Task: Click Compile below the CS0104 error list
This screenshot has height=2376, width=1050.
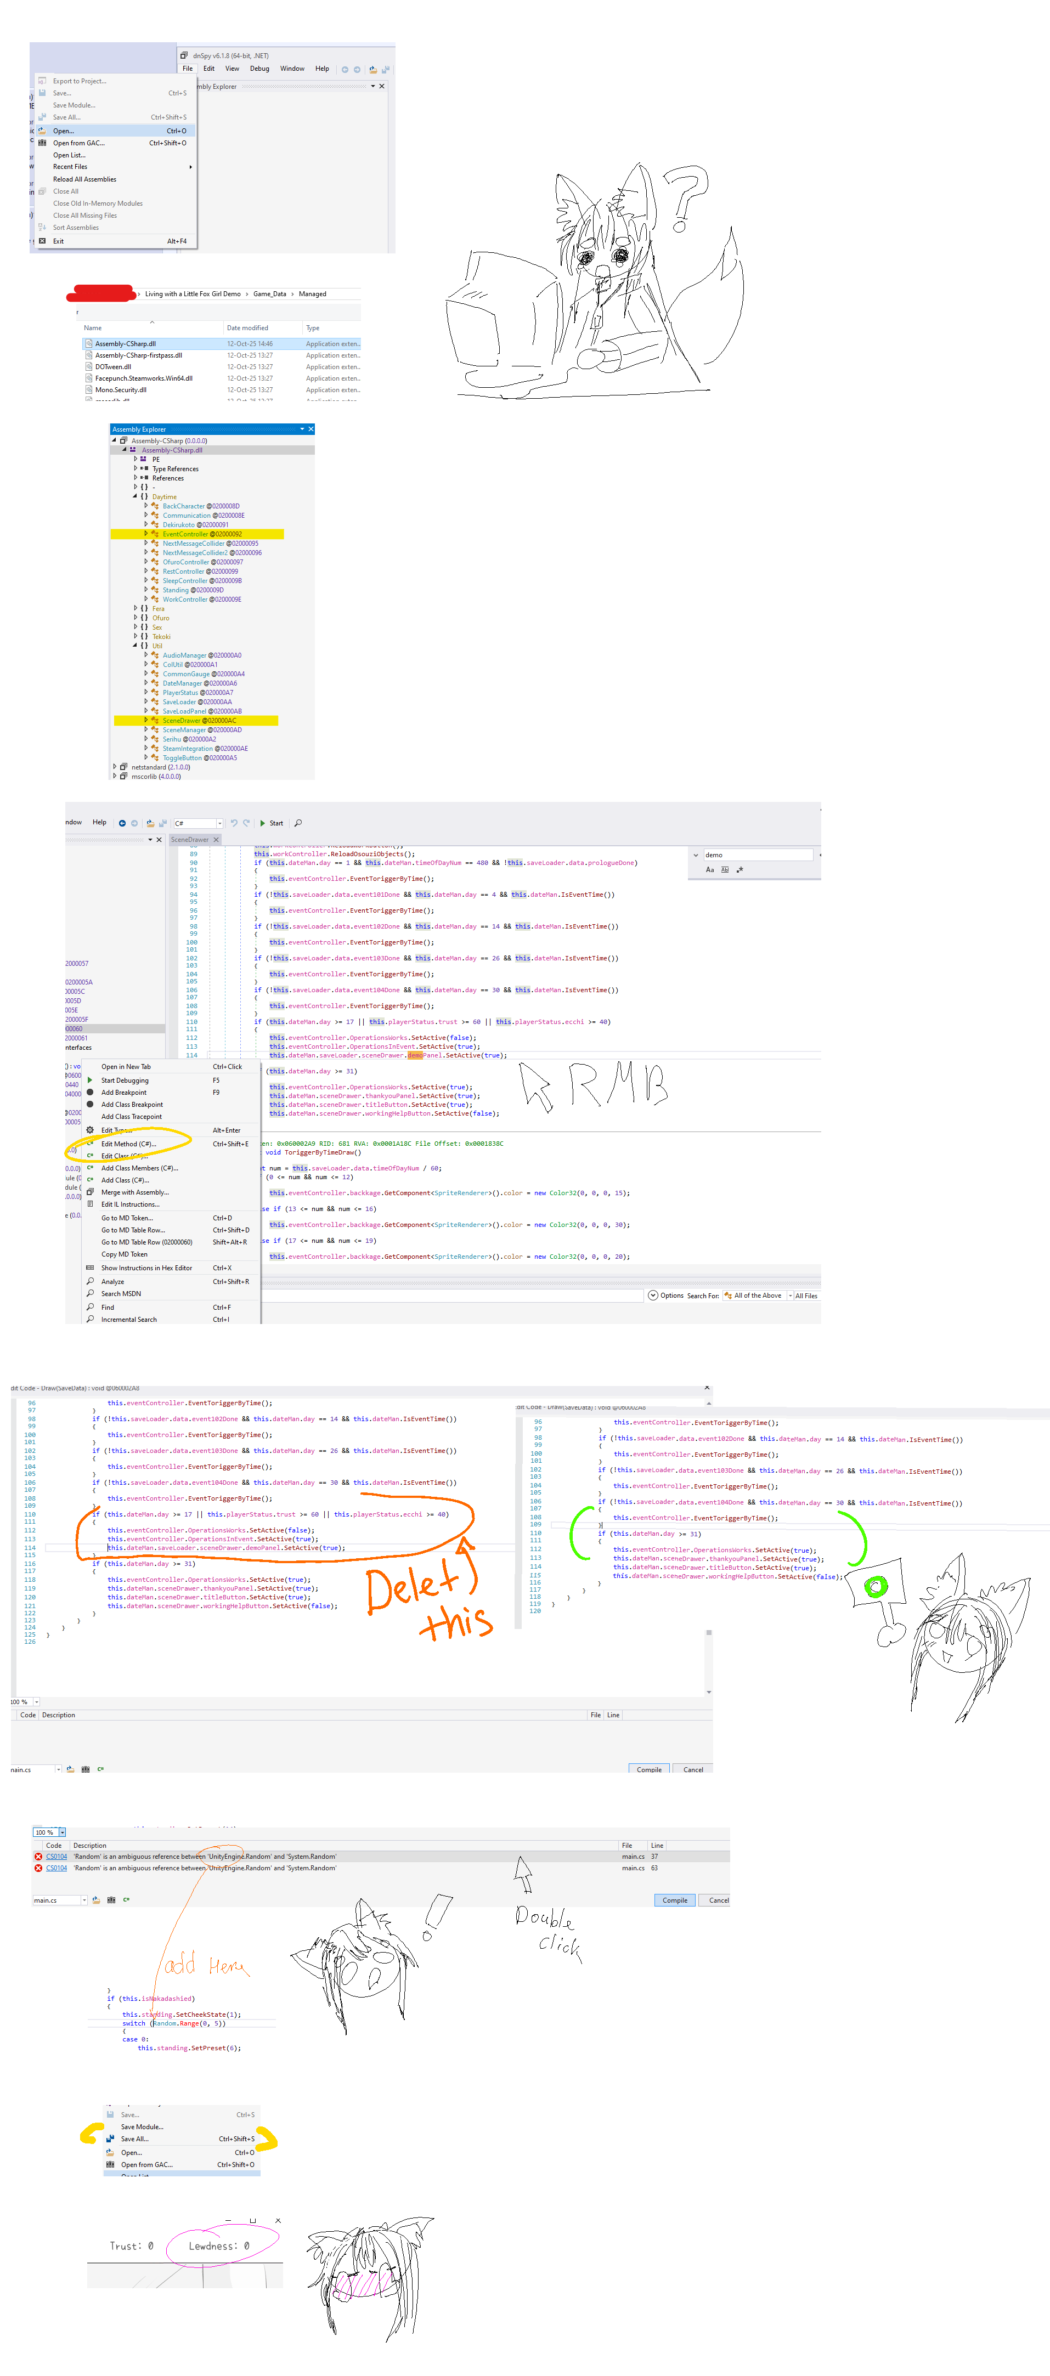Action: click(x=674, y=1900)
